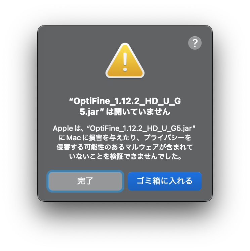
Task: Open help via the question mark icon
Action: point(195,43)
